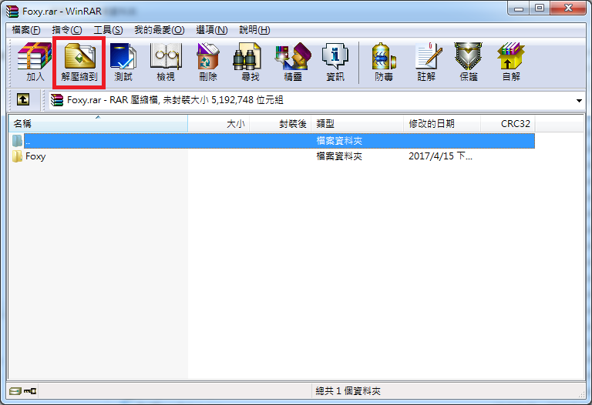Sort by 大小 column header

(x=219, y=124)
